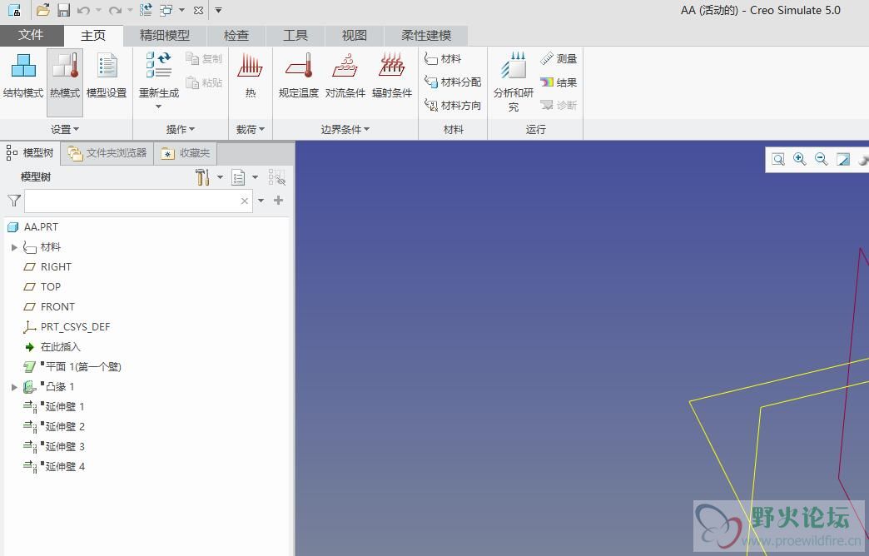
Task: Click the refit view icon
Action: 778,160
